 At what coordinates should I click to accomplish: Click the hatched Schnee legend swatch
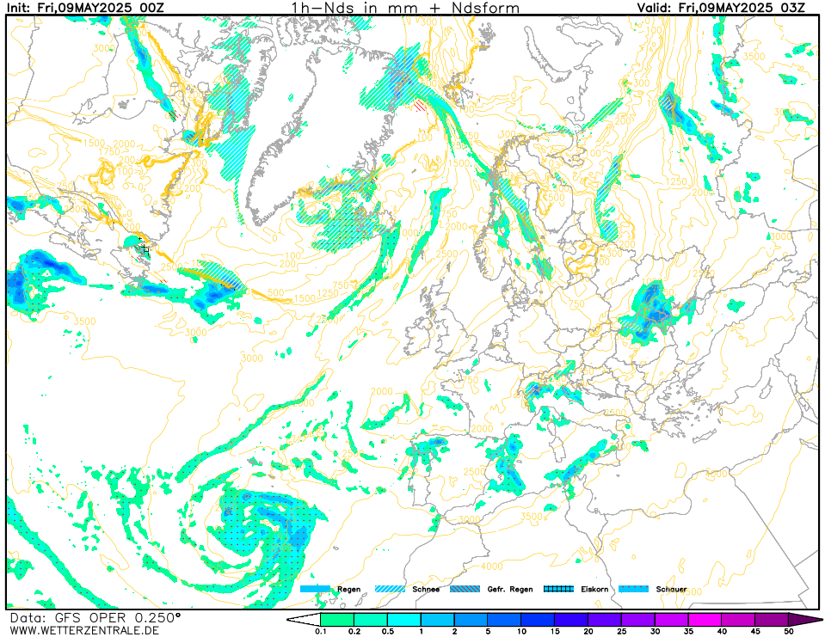(390, 589)
